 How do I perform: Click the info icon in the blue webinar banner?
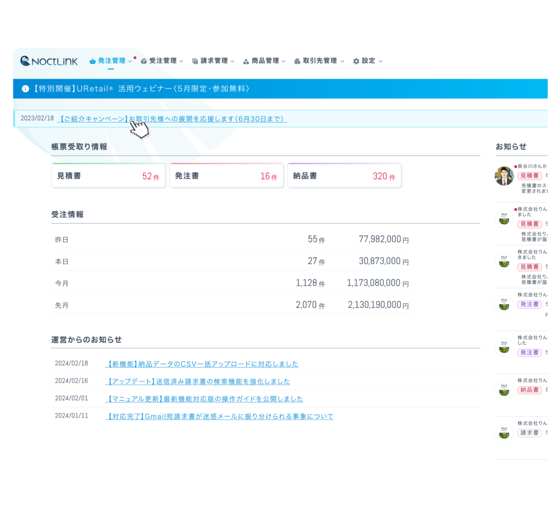pos(25,89)
